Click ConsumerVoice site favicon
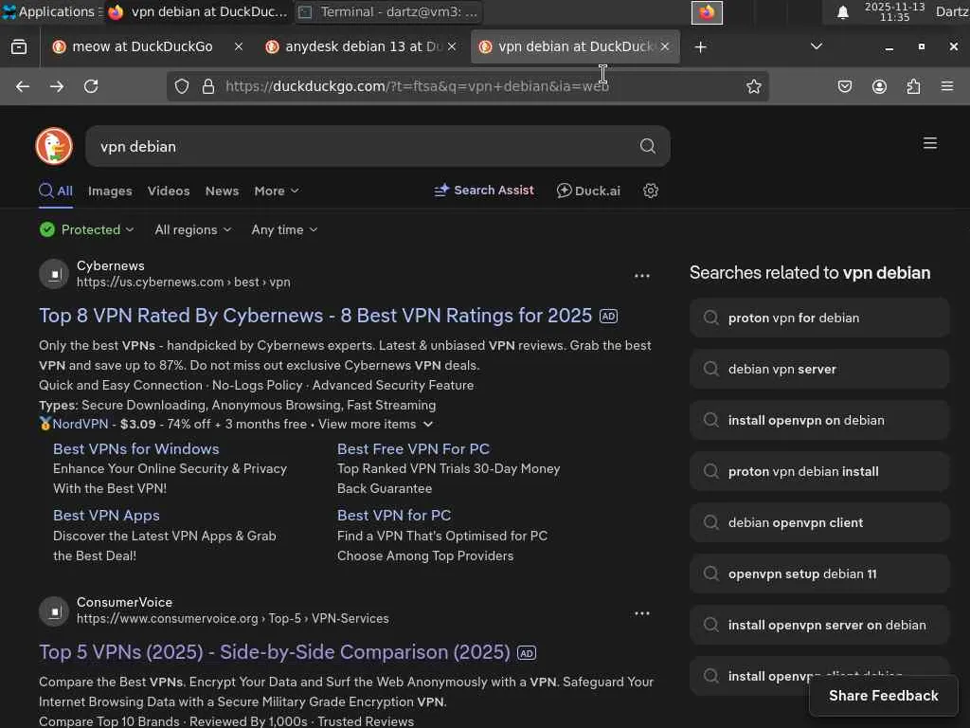970x728 pixels. (x=54, y=611)
